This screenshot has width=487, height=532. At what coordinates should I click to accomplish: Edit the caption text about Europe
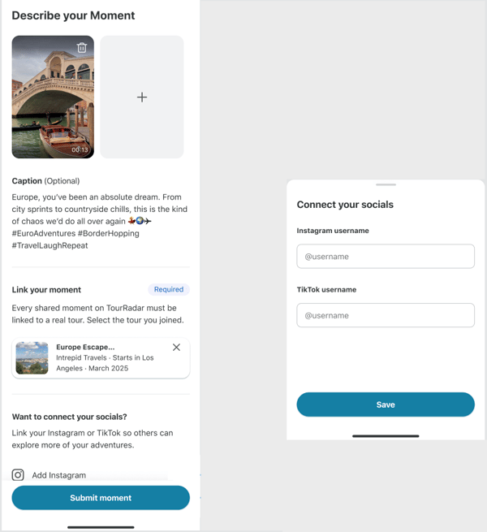coord(100,221)
